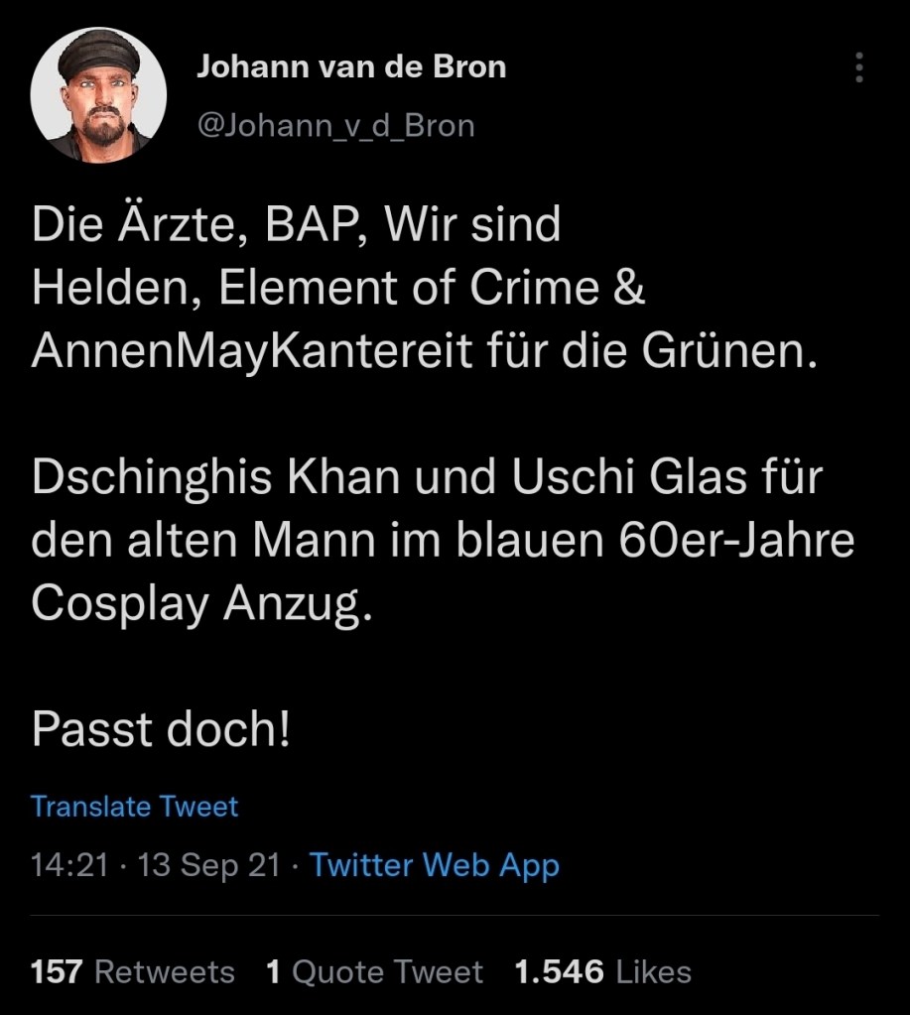Open the display name Johann van de Bron

click(x=350, y=67)
